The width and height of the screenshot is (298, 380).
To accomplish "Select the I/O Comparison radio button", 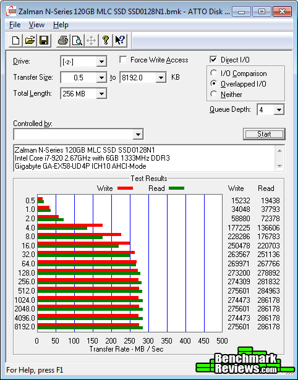I will [214, 73].
